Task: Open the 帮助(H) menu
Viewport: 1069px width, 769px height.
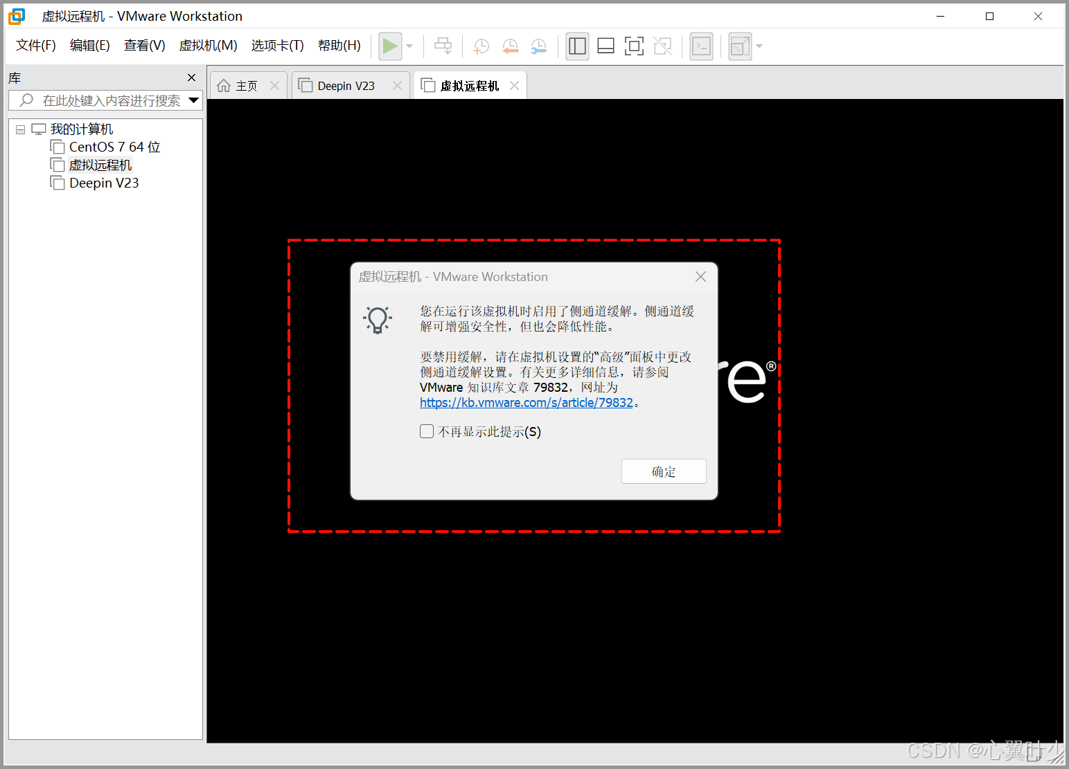Action: 339,46
